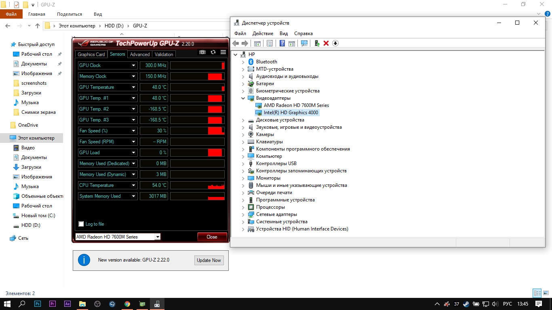The width and height of the screenshot is (552, 310).
Task: Click the GPU Clock value field 300.0 MHz
Action: tap(154, 65)
